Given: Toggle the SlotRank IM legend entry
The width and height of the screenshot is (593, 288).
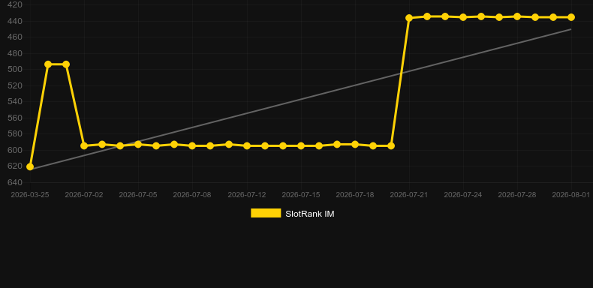Looking at the screenshot, I should point(292,214).
